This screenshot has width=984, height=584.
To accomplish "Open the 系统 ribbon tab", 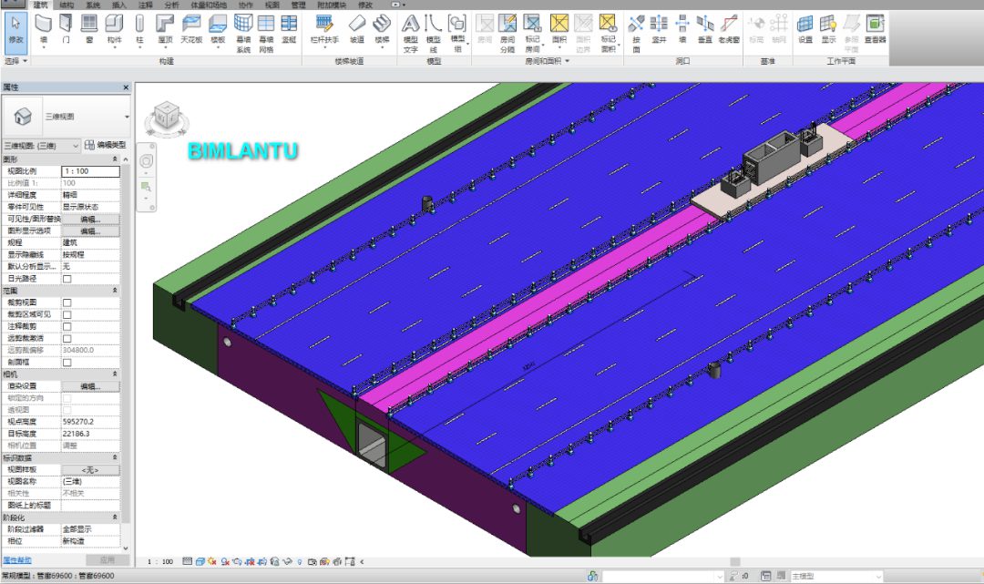I will point(92,5).
